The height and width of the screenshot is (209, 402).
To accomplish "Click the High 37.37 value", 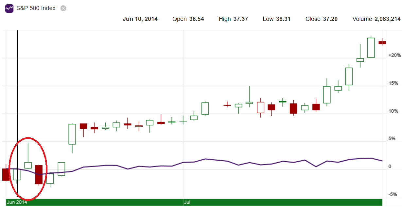I will pyautogui.click(x=233, y=19).
